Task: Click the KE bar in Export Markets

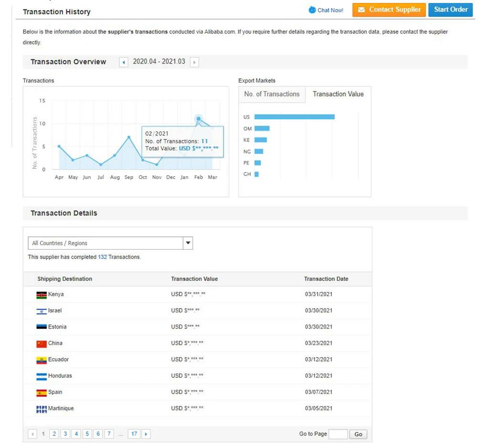Action: click(x=260, y=140)
